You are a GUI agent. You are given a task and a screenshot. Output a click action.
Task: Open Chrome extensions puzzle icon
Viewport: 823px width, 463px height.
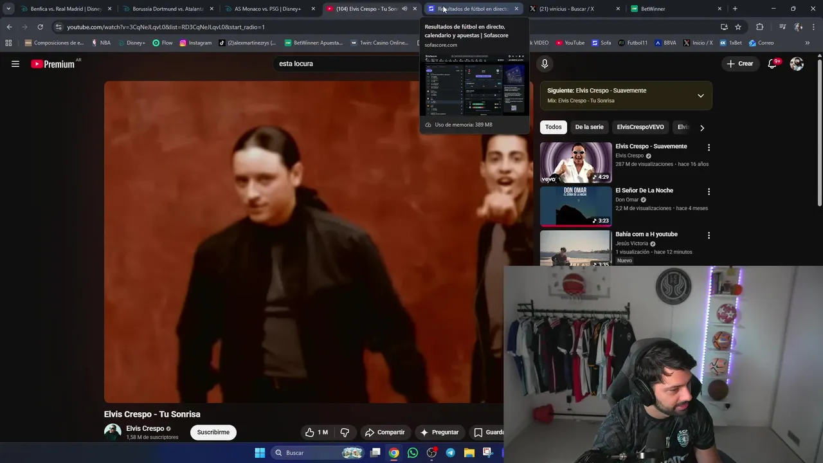click(760, 27)
